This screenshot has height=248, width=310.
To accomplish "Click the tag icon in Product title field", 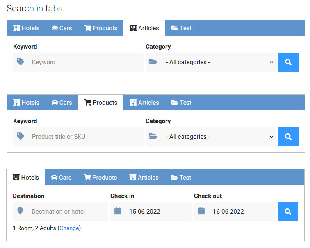I will click(x=21, y=136).
